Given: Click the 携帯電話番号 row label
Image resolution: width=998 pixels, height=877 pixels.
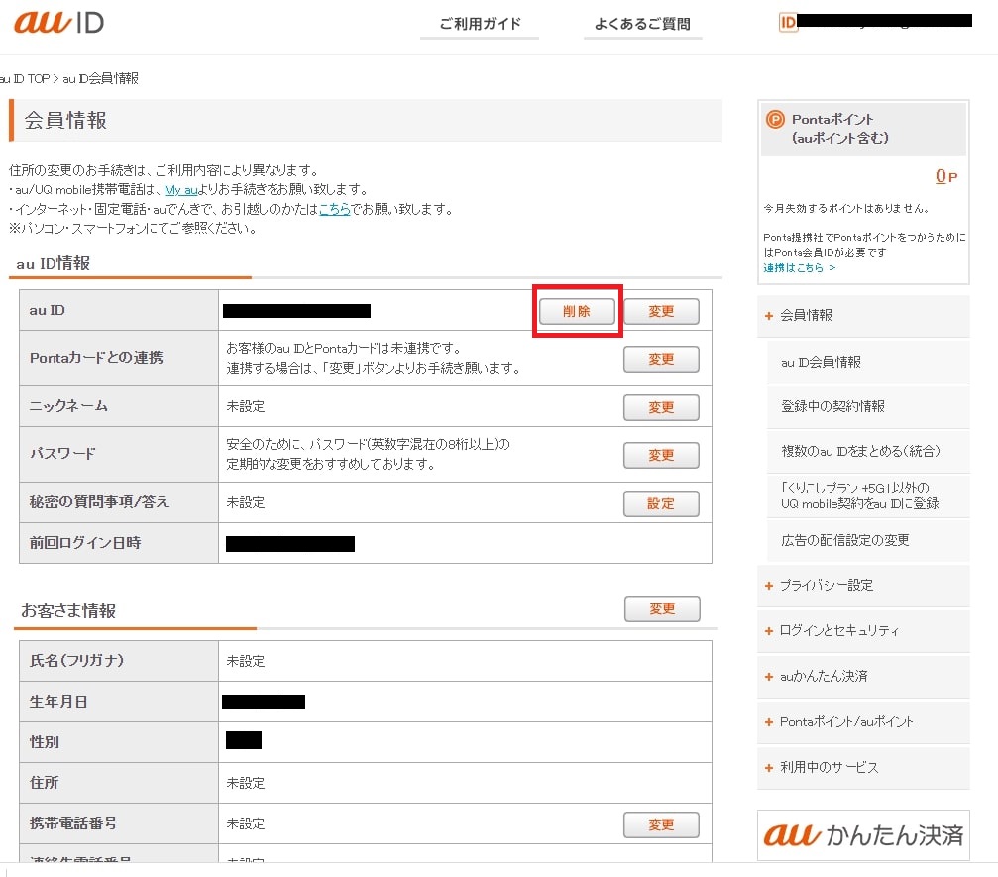Looking at the screenshot, I should click(x=73, y=823).
